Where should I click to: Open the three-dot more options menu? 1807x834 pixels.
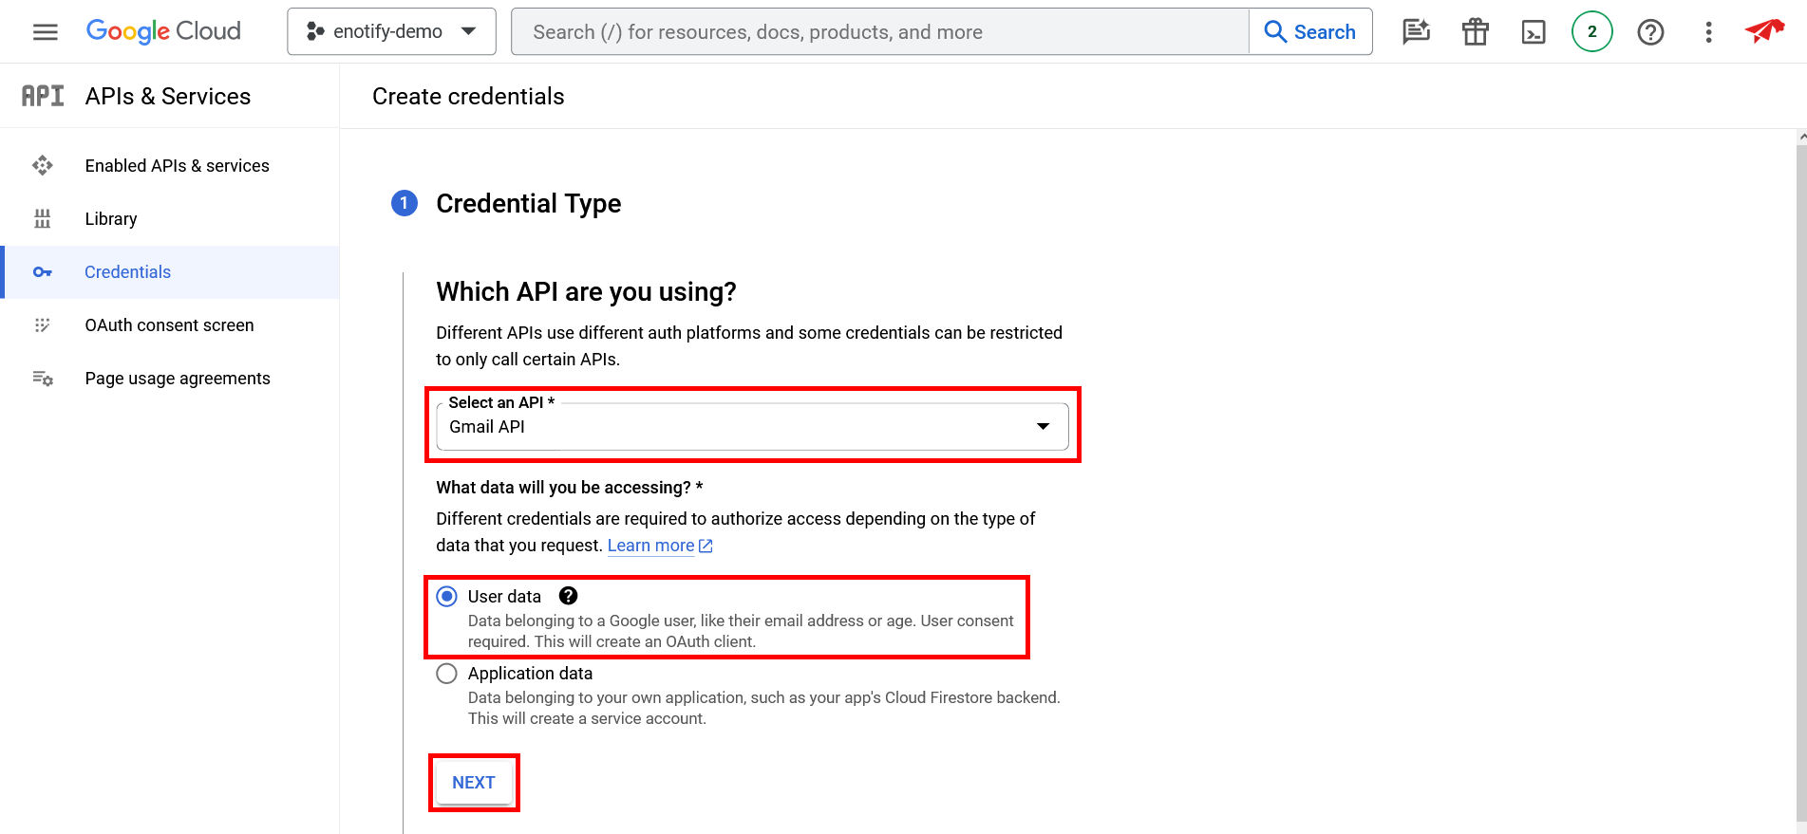click(1708, 32)
